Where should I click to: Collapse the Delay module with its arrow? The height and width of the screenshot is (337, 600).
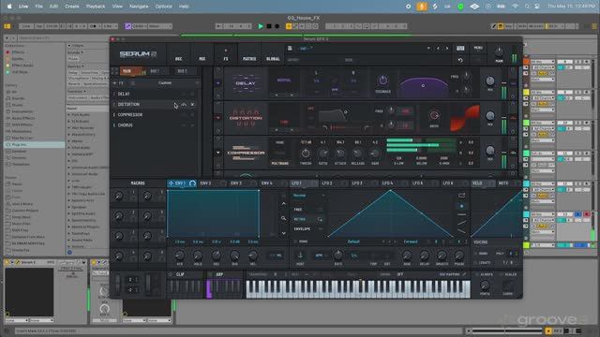coord(218,83)
